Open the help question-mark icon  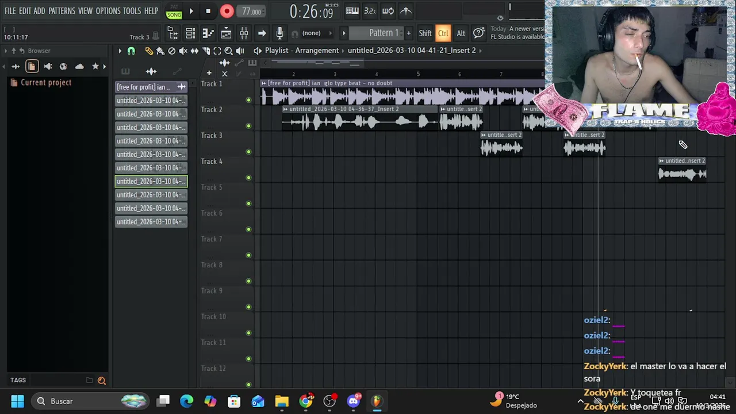tap(478, 33)
